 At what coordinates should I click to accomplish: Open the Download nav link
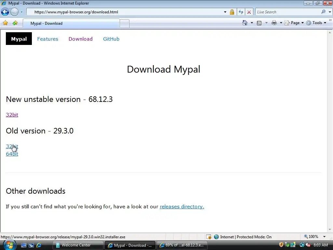pos(81,39)
